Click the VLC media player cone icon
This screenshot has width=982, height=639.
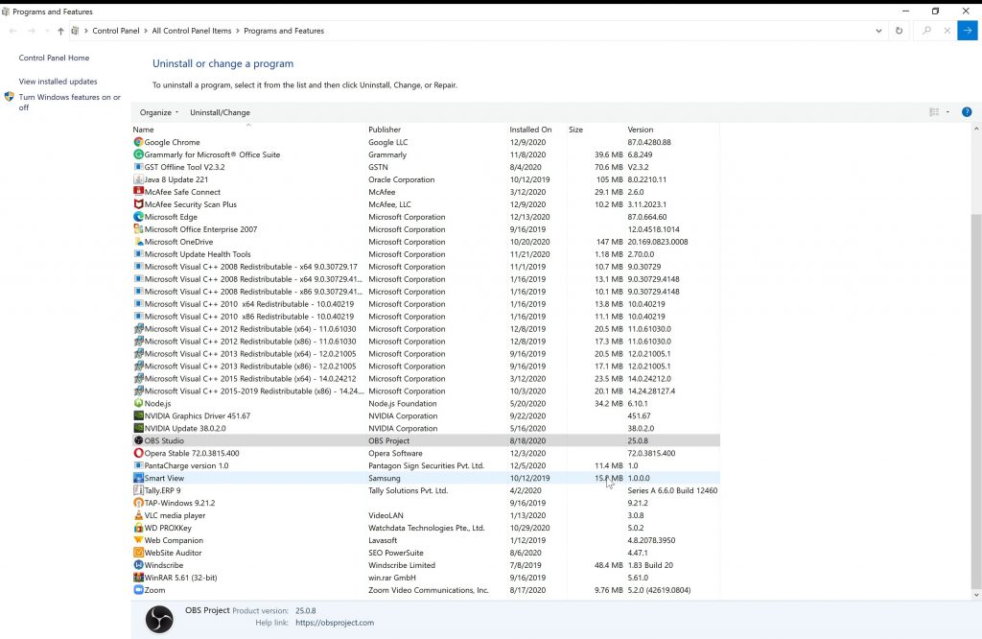(x=138, y=515)
